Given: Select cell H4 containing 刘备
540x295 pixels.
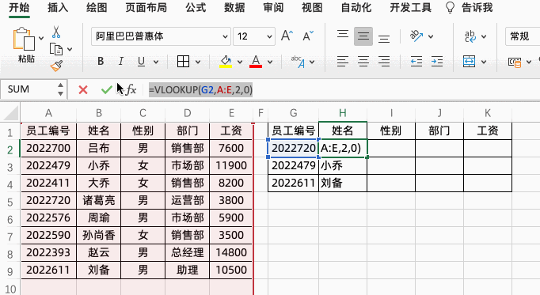Looking at the screenshot, I should (343, 183).
